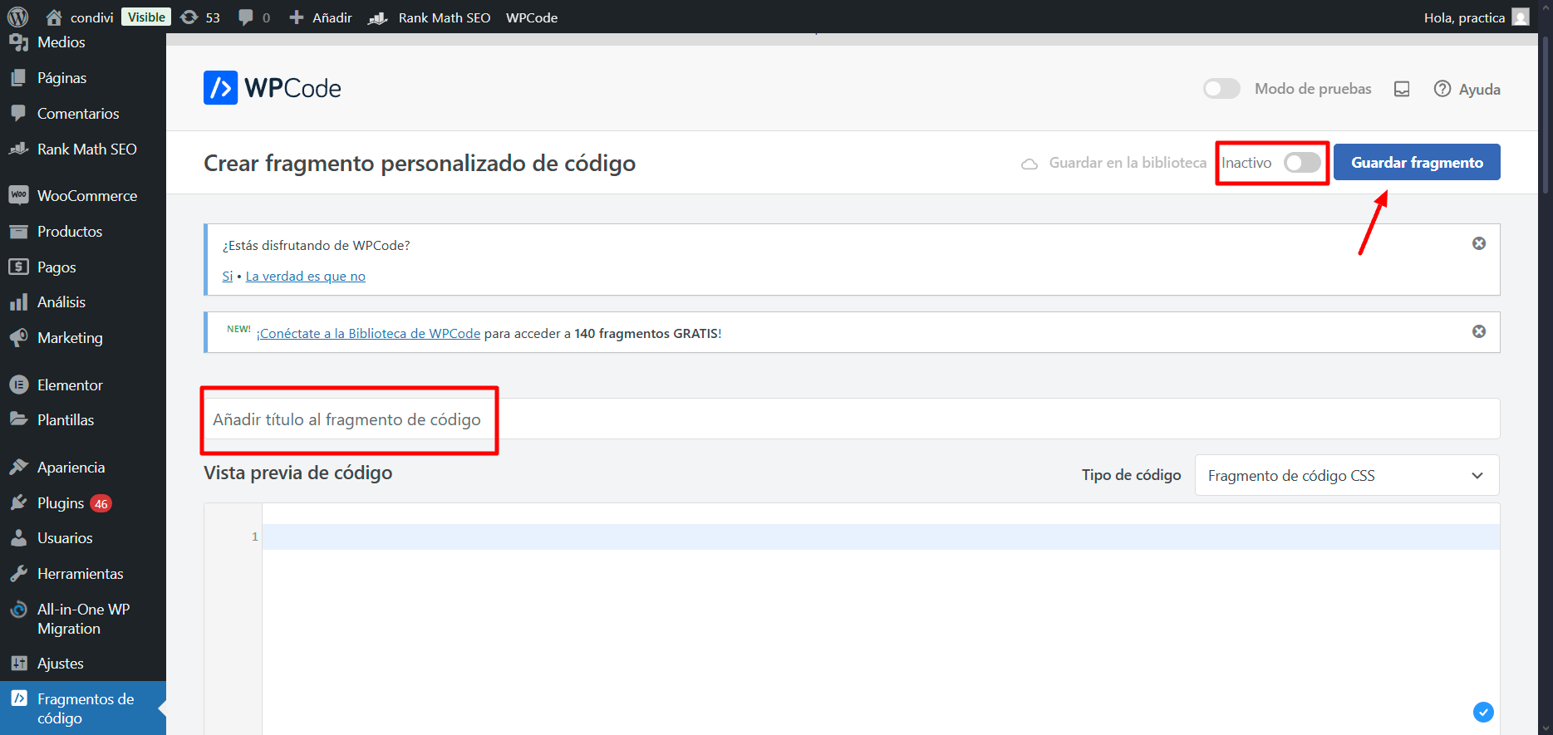1553x735 pixels.
Task: Open the comments bubble icon in admin bar
Action: pos(246,17)
